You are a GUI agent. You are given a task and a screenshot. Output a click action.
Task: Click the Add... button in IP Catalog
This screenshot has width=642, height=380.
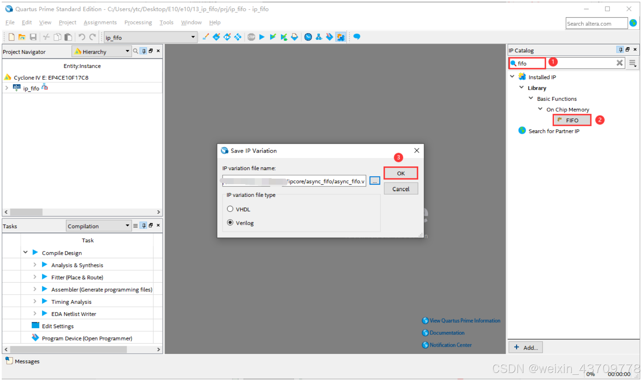coord(526,348)
